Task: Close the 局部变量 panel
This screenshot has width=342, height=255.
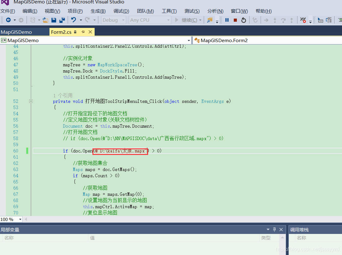Action: pos(281,229)
